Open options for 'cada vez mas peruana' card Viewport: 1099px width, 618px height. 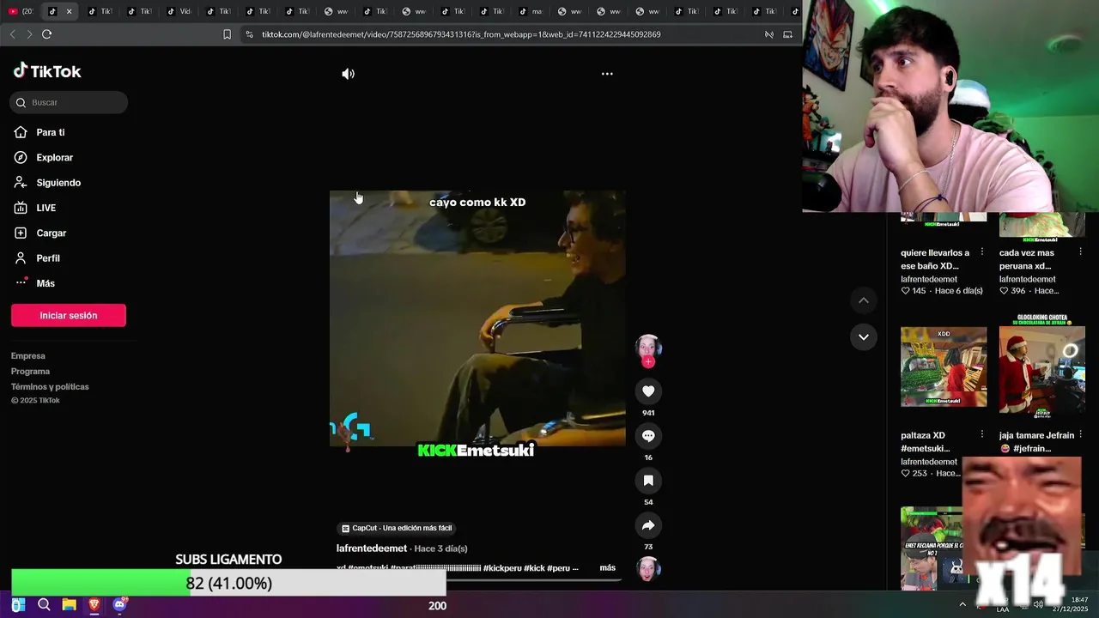1080,252
